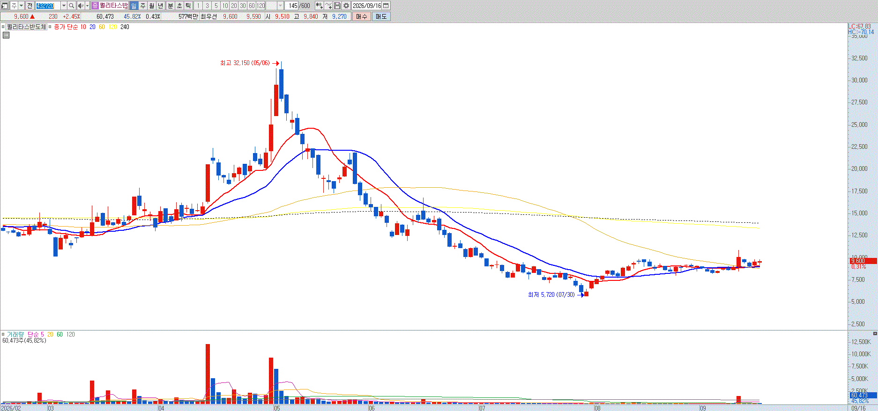Click the stock search magnifier icon
This screenshot has height=411, width=878.
point(72,6)
